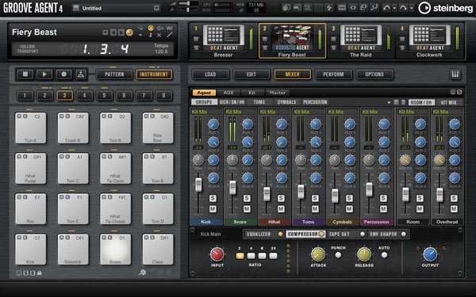Switch to the Kit mixer tab
Screen dimensions: 476x297
pyautogui.click(x=252, y=93)
